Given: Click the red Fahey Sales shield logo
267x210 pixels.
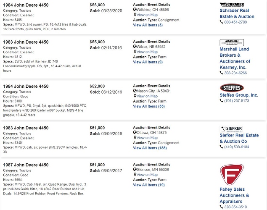Looking at the screenshot, I should (232, 174).
